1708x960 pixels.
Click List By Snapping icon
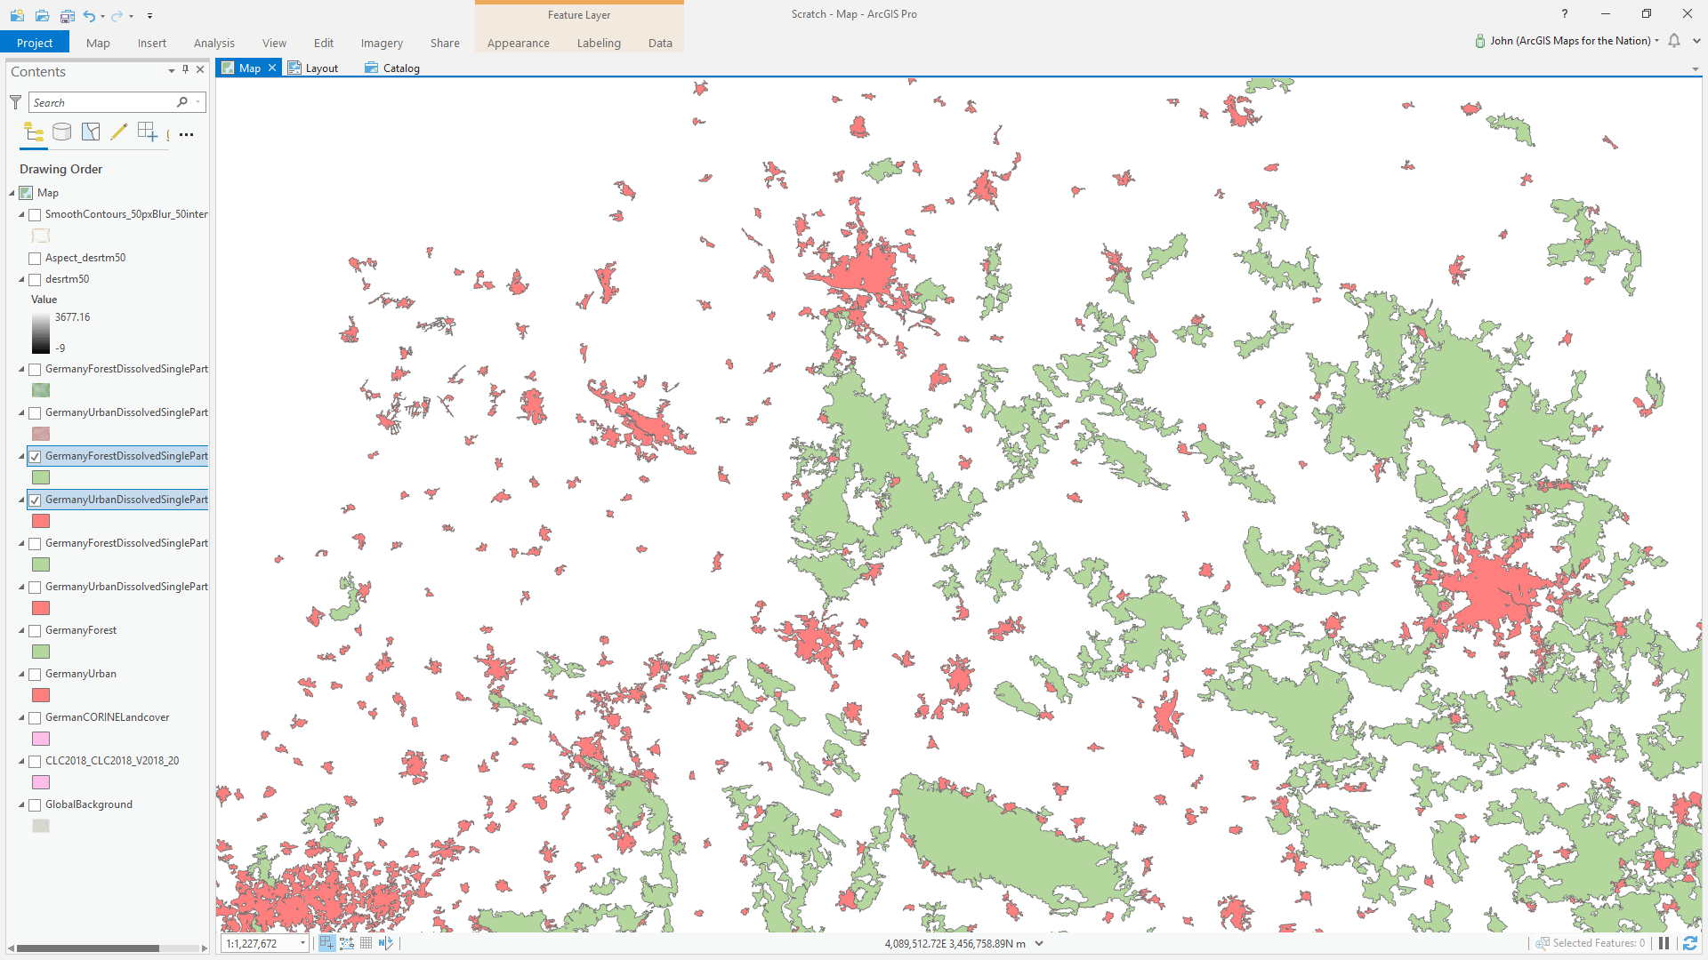pyautogui.click(x=147, y=133)
